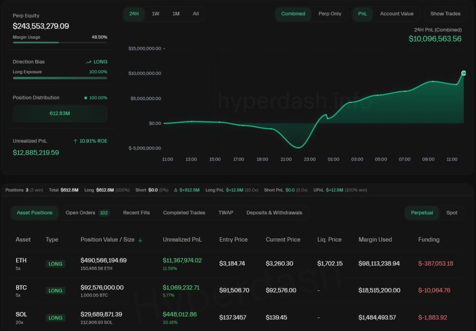This screenshot has width=476, height=331.
Task: Open the Deposits & Withdrawals tab
Action: click(275, 213)
